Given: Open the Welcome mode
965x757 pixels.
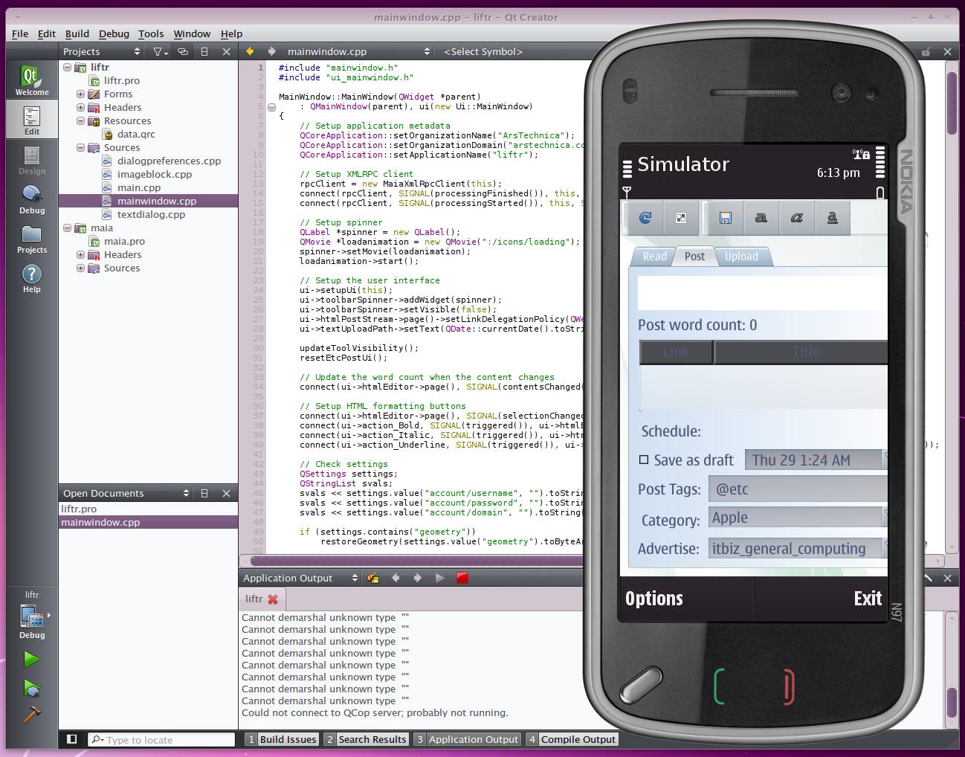Looking at the screenshot, I should tap(32, 80).
